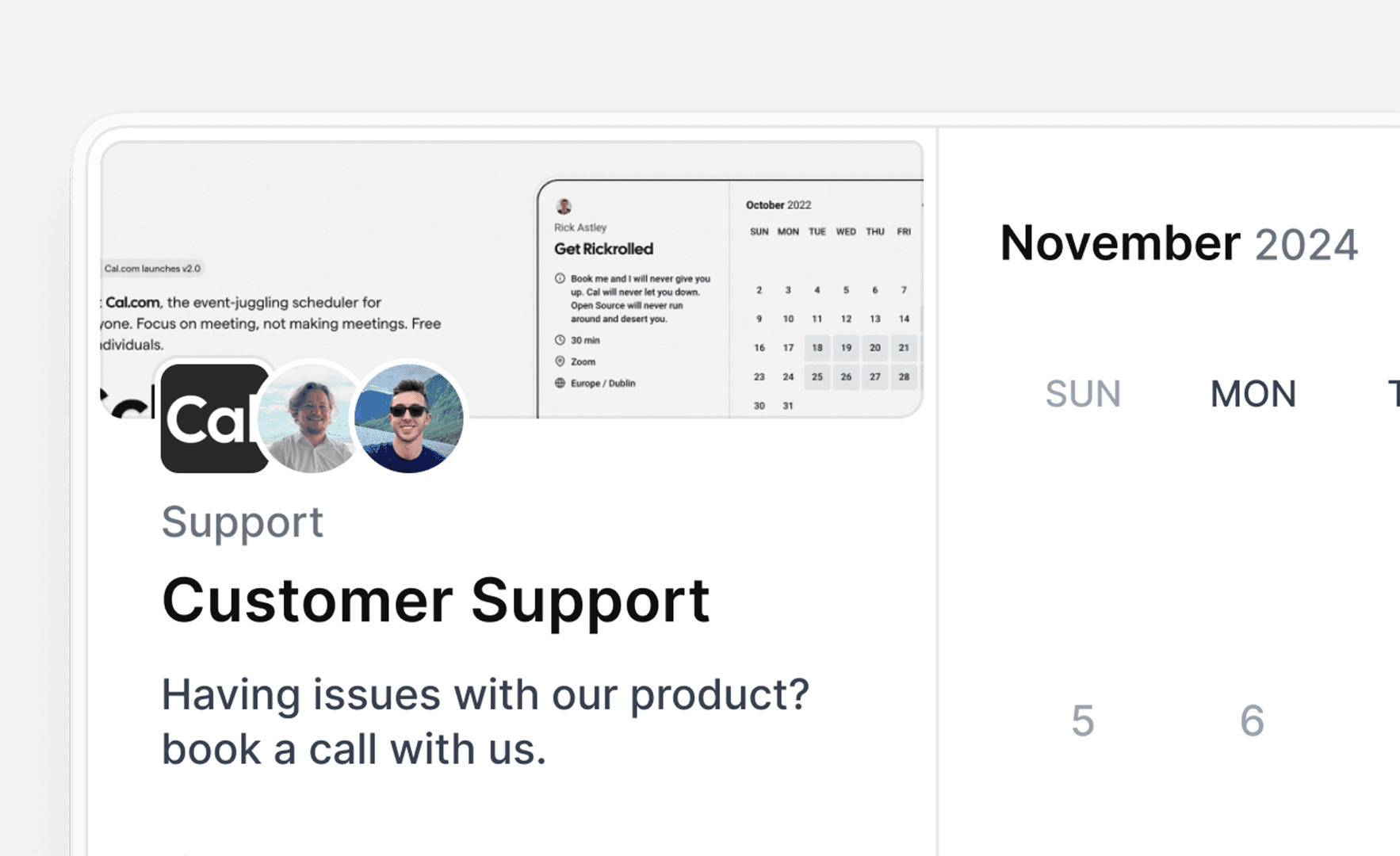The image size is (1400, 856).
Task: Click the Cal.com logo icon
Action: point(214,418)
